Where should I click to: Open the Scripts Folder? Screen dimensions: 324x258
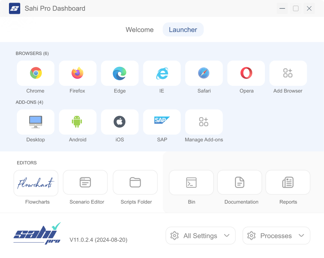(135, 182)
